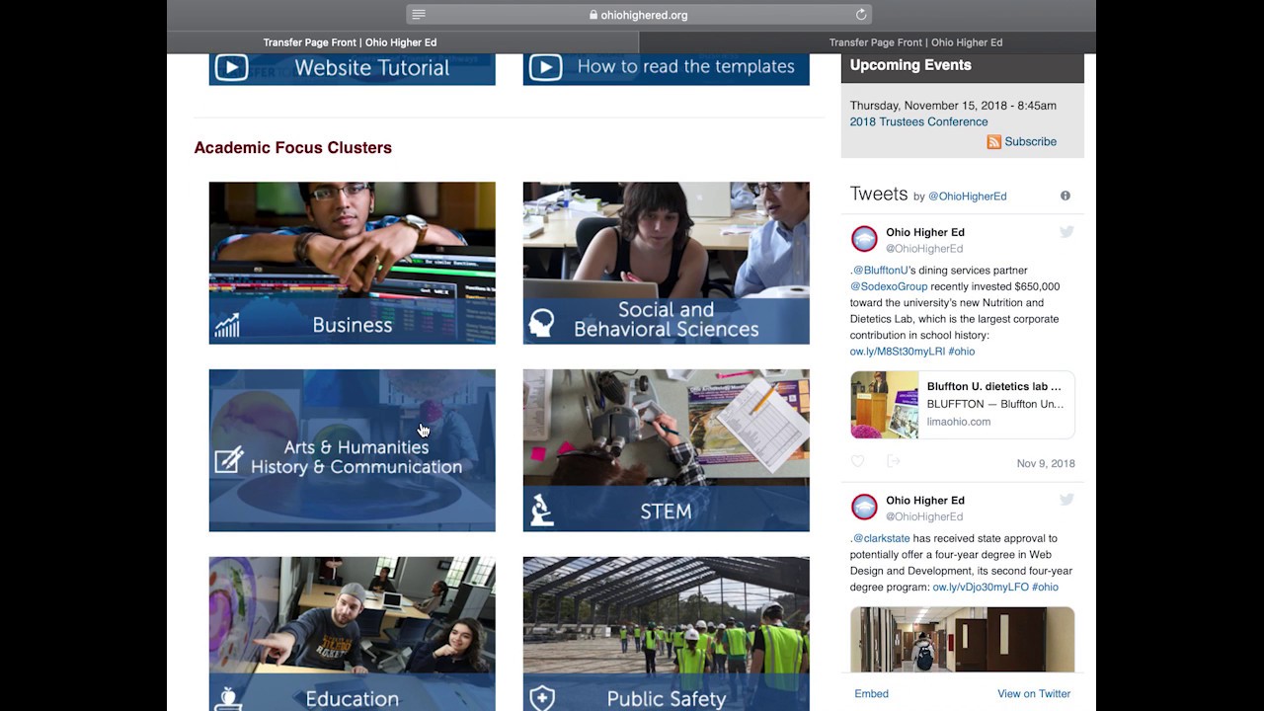Image resolution: width=1264 pixels, height=711 pixels.
Task: Open the Bluffton U. dietetics lab article card
Action: tap(963, 405)
